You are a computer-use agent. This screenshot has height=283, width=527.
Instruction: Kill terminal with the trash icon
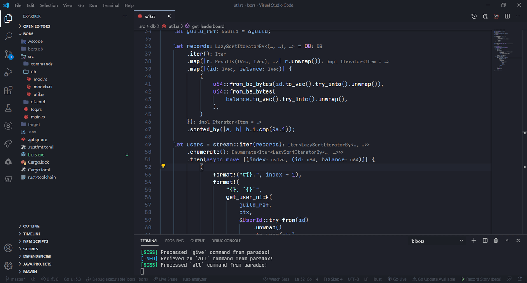(496, 241)
